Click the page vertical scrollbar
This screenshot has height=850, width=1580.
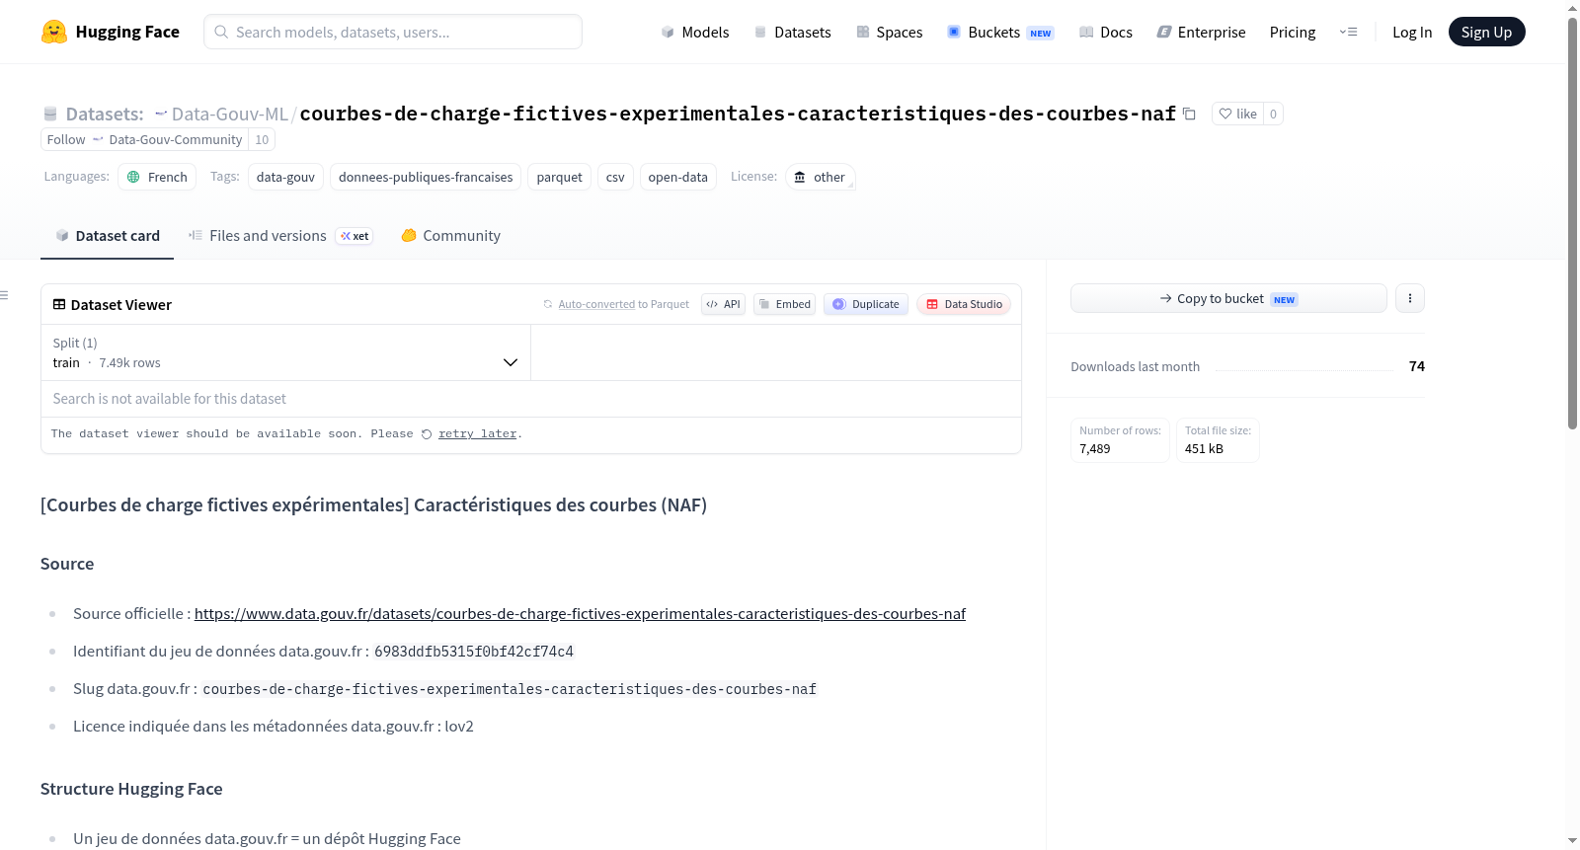click(1572, 222)
